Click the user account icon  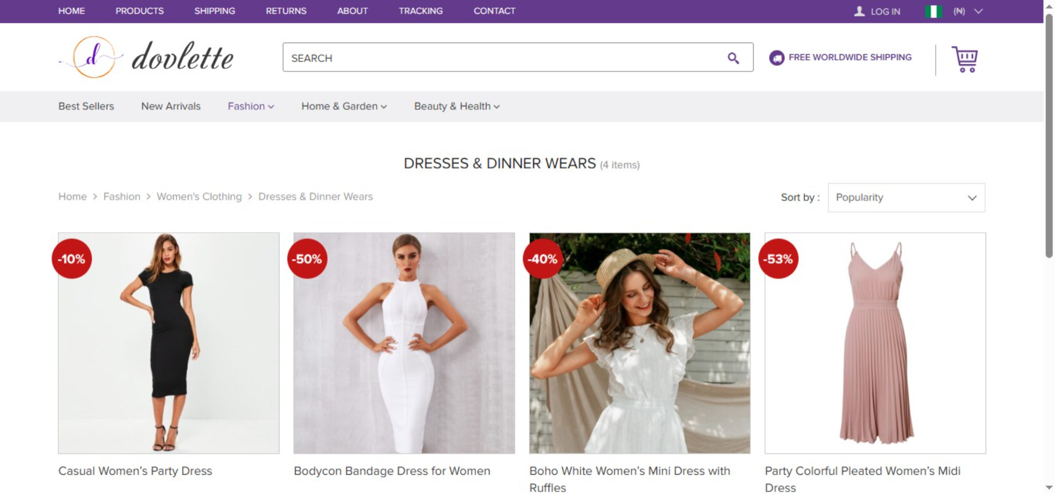[x=859, y=11]
